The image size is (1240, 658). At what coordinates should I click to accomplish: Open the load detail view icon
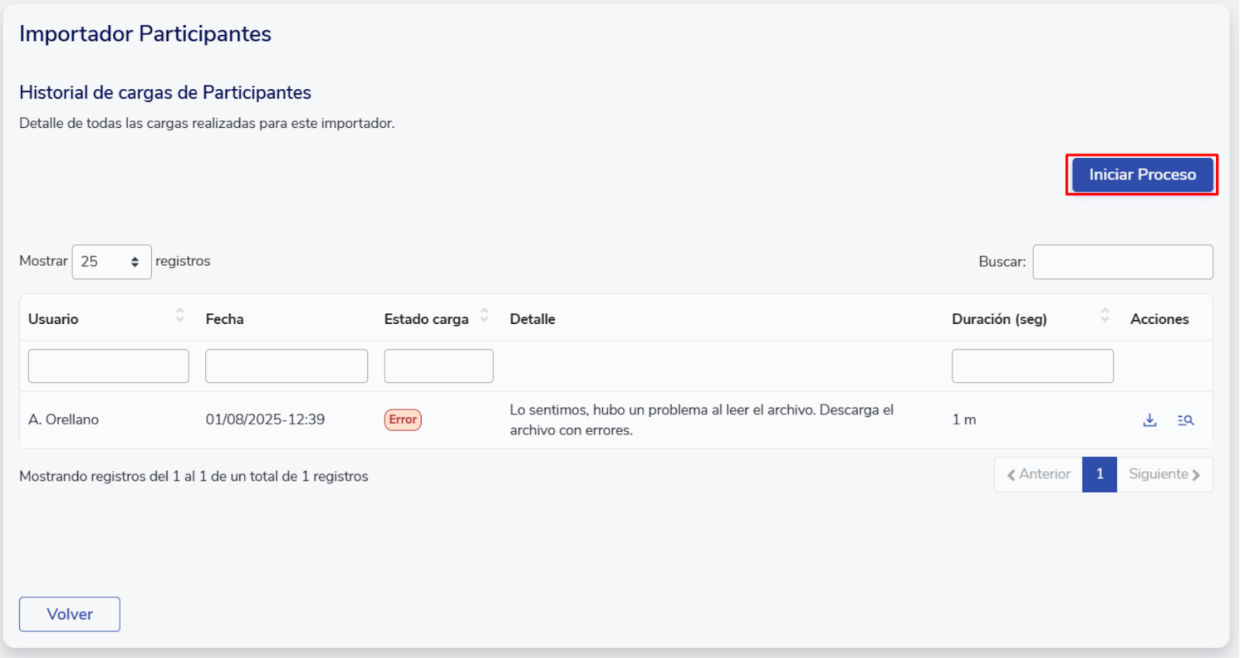1185,420
